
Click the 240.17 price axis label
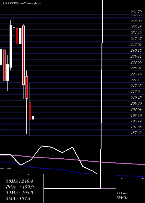(136, 50)
